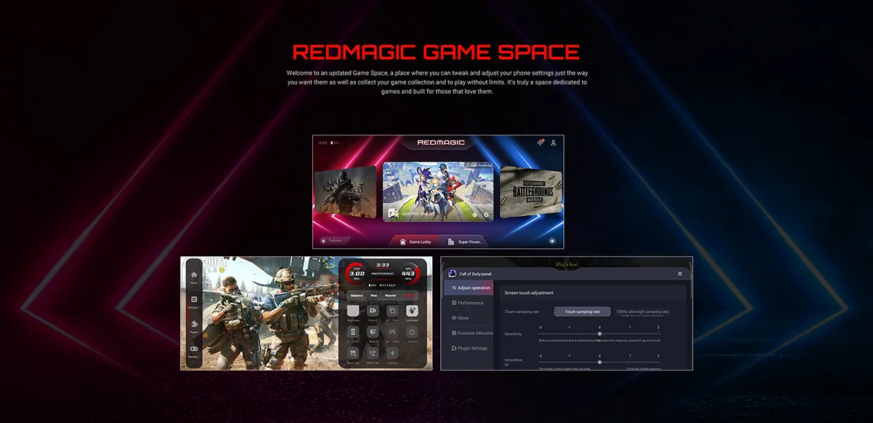Tap the gamepad icon tile in overlay
The width and height of the screenshot is (873, 423).
392,331
